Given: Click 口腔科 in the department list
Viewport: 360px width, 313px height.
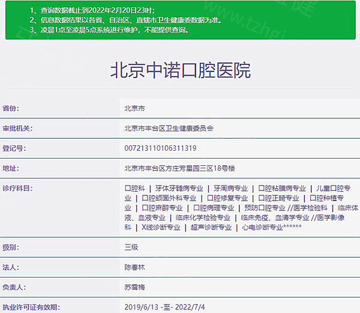Looking at the screenshot, I should click(135, 189).
